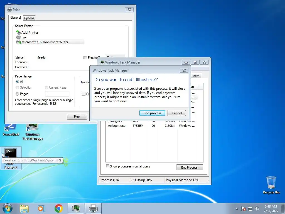The height and width of the screenshot is (214, 285).
Task: Open the clock showing 6:48 AM
Action: pos(271,208)
